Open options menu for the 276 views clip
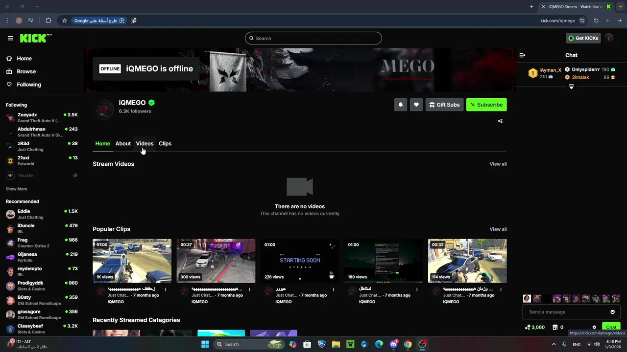 333,289
